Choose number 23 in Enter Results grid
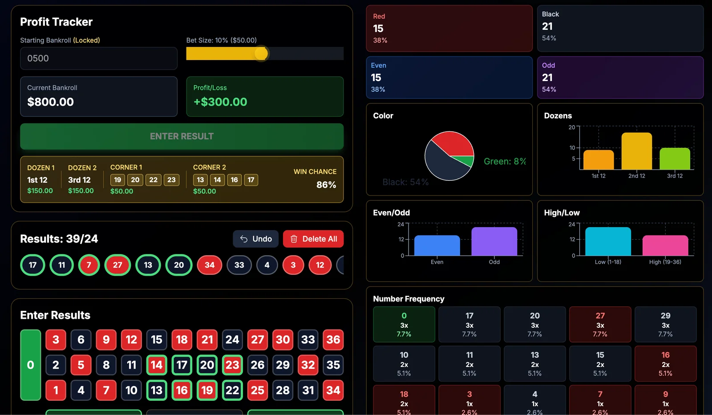 [232, 365]
